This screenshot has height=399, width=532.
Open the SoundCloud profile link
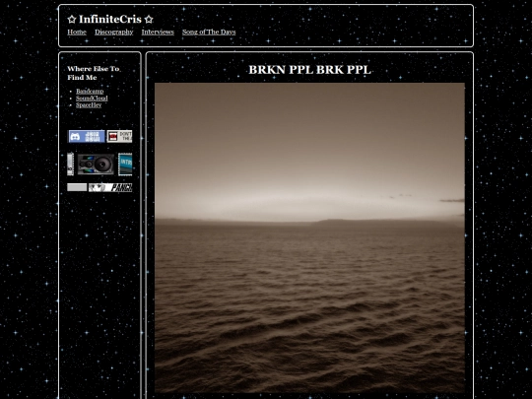pyautogui.click(x=92, y=99)
